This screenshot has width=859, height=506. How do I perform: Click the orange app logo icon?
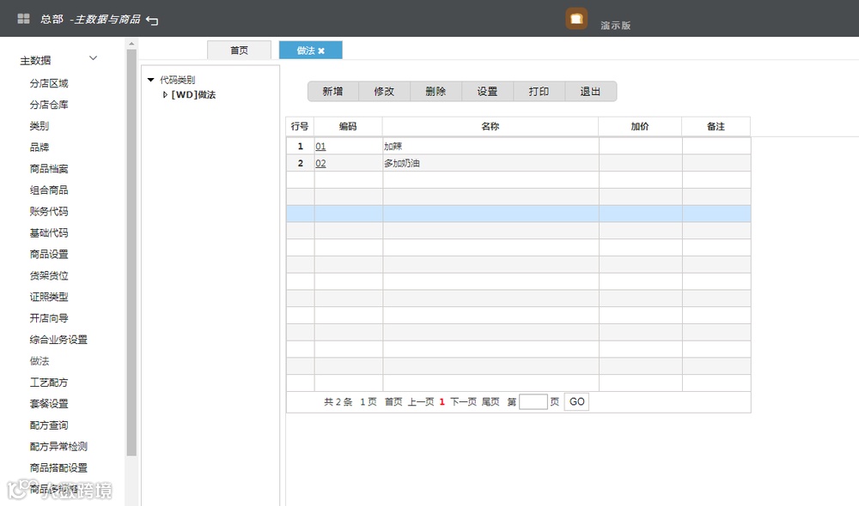[576, 19]
